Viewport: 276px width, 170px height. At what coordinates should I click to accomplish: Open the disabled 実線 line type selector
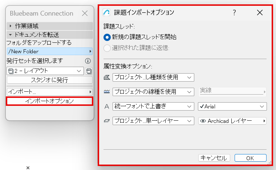tap(232, 92)
